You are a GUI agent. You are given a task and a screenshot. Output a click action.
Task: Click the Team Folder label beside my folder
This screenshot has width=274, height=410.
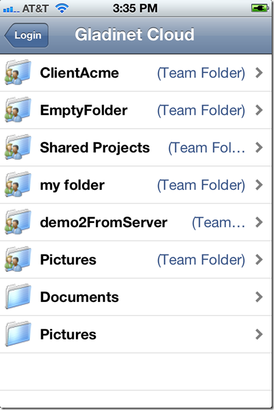201,185
